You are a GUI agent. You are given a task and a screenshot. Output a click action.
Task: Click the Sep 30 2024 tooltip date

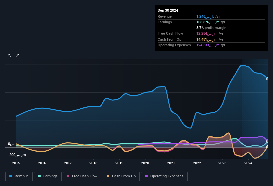[x=168, y=10]
